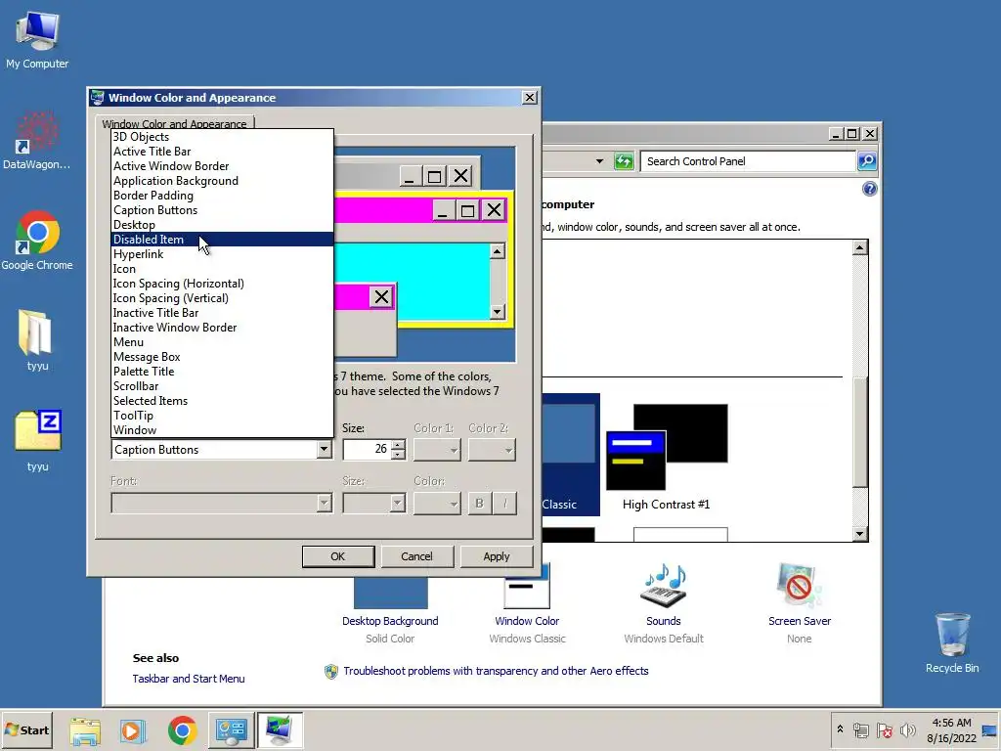This screenshot has width=1001, height=751.
Task: Click the Start button
Action: (x=26, y=729)
